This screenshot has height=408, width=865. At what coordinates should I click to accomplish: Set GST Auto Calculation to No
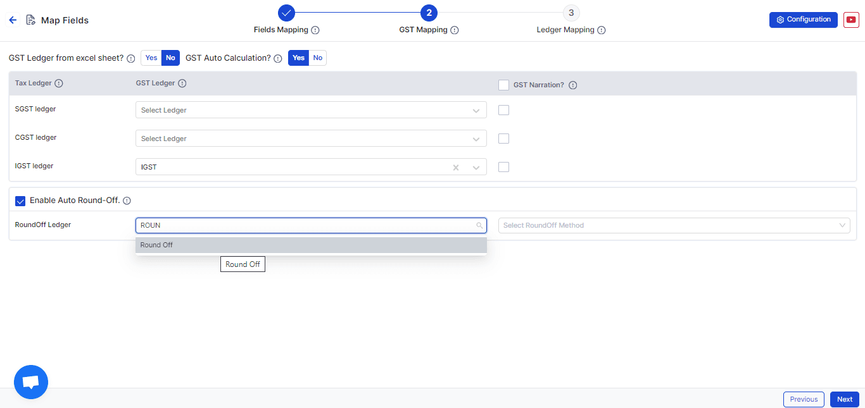(318, 58)
